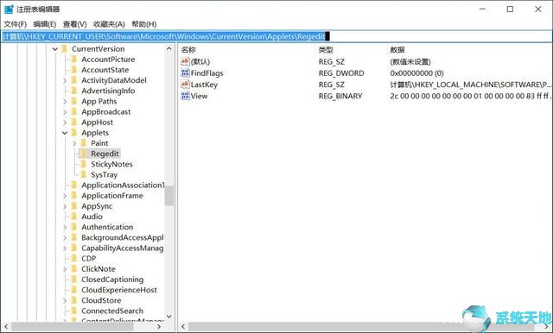Select the AdvertisingInfo key label

click(108, 91)
